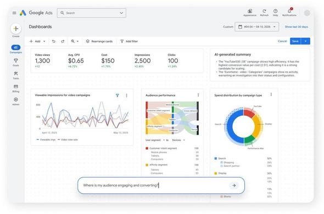
Task: Open the date range dropdown
Action: click(x=256, y=27)
